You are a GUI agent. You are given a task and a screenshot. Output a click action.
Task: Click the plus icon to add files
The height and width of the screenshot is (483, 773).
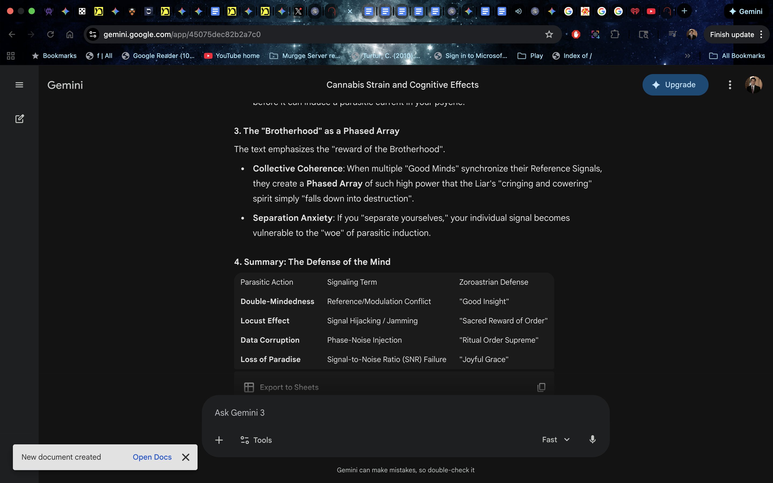tap(219, 440)
